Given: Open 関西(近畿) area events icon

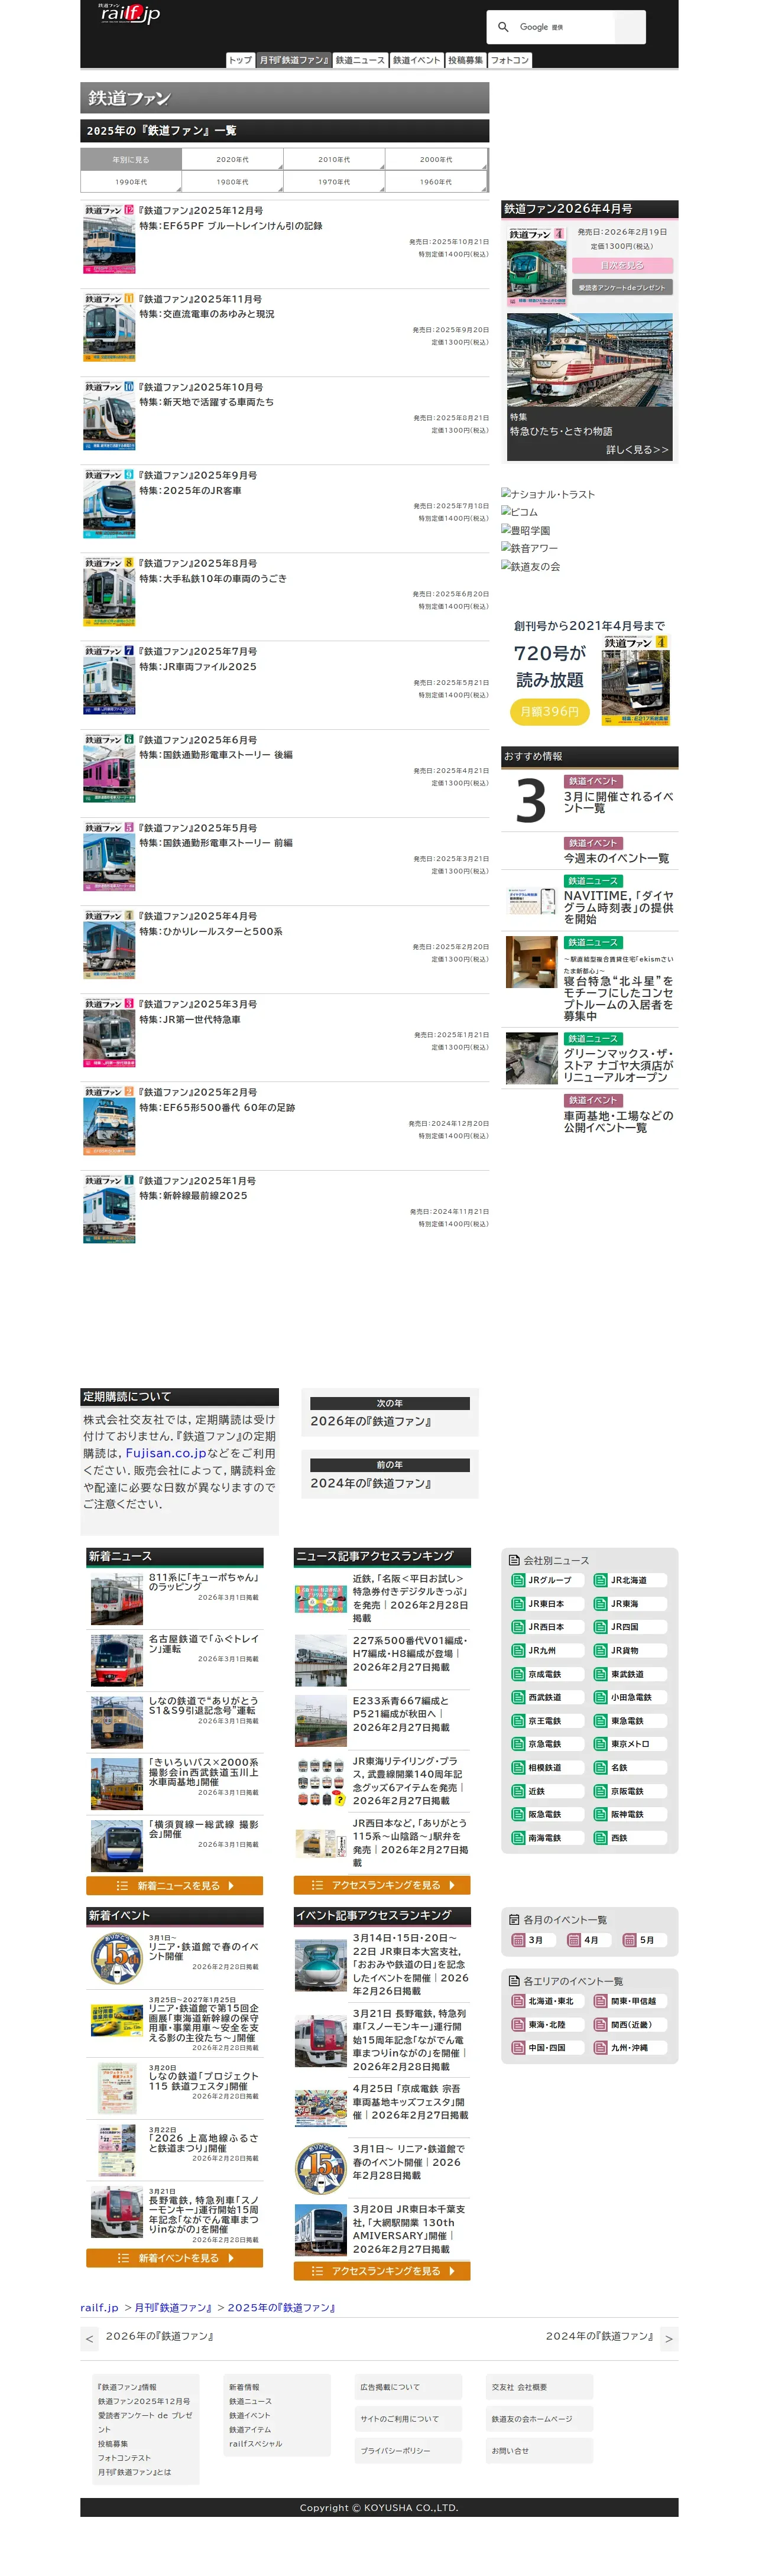Looking at the screenshot, I should (600, 2024).
